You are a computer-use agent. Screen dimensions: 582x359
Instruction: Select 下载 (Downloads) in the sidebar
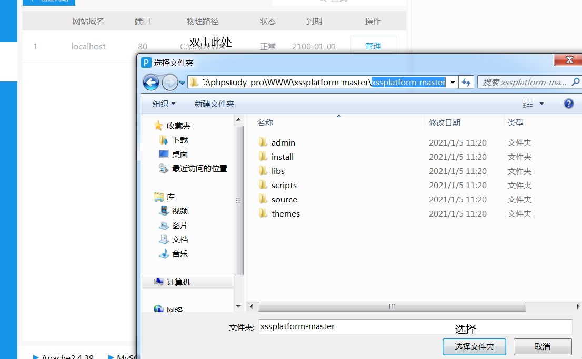178,140
